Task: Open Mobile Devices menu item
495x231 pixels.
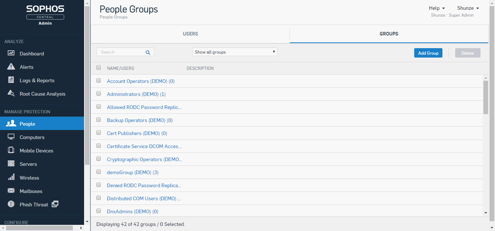Action: pos(36,151)
